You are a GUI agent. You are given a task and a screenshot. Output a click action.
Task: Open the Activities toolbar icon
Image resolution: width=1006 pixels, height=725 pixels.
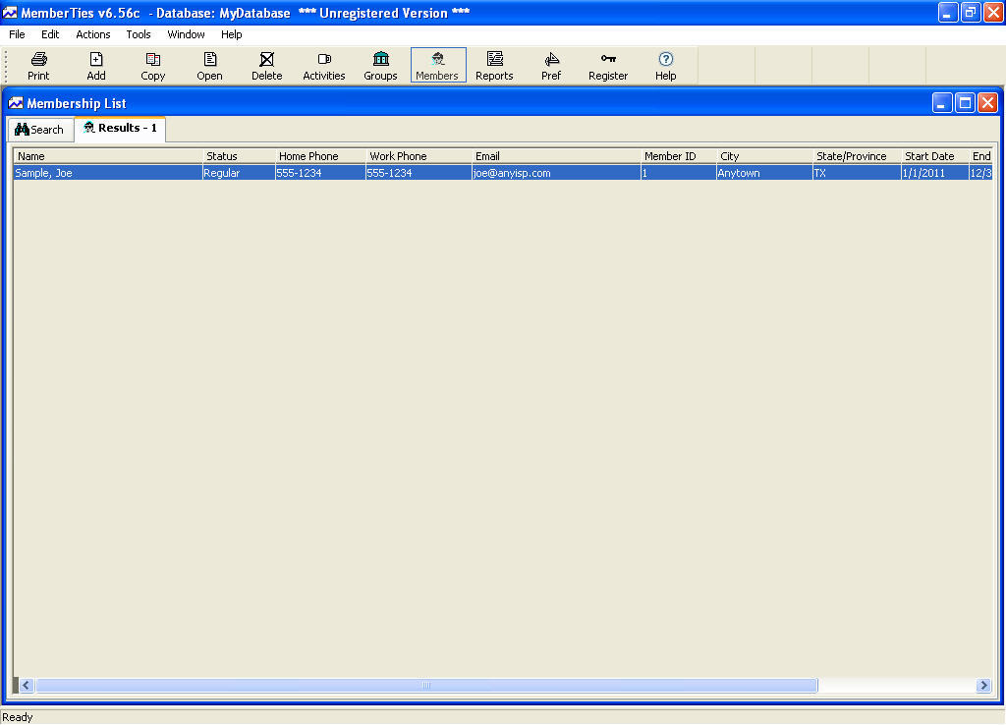point(324,66)
